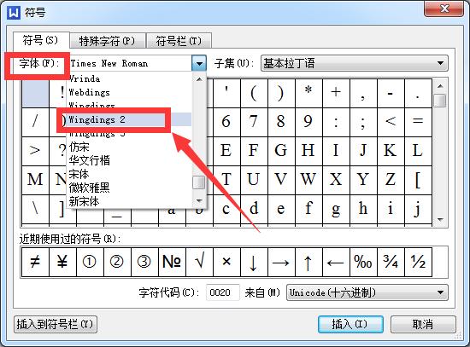The image size is (470, 347).
Task: Click the character code field showing 0020
Action: tap(223, 292)
